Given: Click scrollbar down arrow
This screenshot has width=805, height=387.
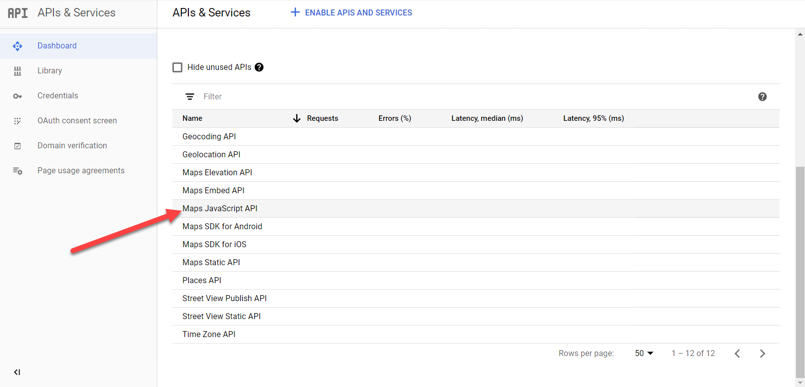Looking at the screenshot, I should pos(800,383).
